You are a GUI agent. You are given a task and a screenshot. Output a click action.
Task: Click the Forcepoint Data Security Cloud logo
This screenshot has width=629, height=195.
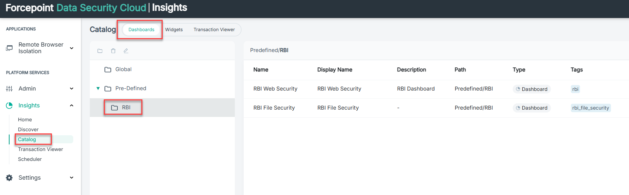point(76,8)
